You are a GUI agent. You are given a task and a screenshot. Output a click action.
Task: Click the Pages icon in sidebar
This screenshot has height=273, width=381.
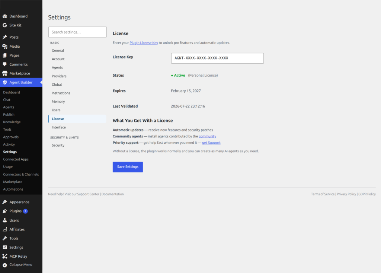pyautogui.click(x=4, y=55)
